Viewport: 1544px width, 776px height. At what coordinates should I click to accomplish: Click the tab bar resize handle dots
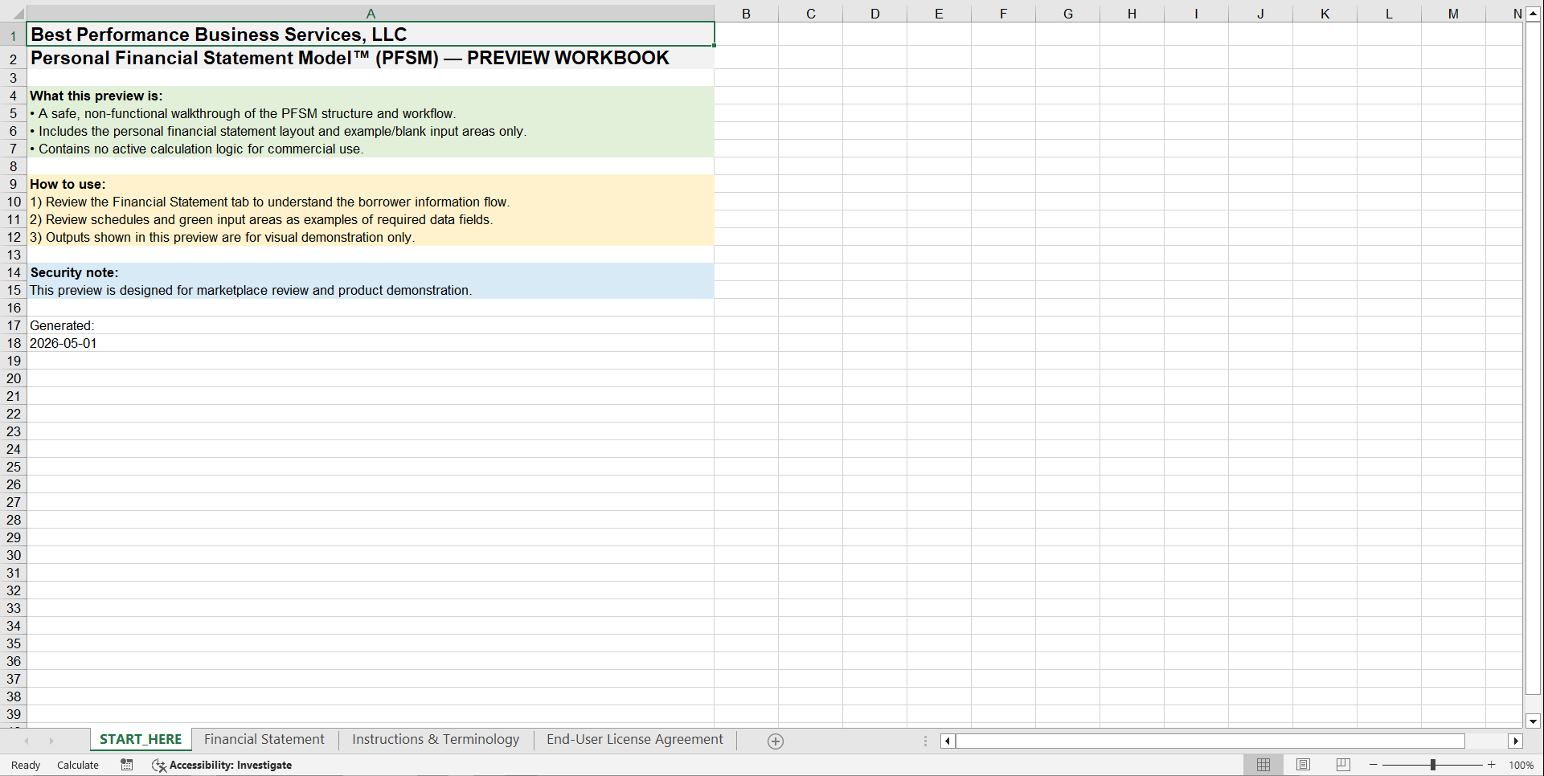click(925, 741)
